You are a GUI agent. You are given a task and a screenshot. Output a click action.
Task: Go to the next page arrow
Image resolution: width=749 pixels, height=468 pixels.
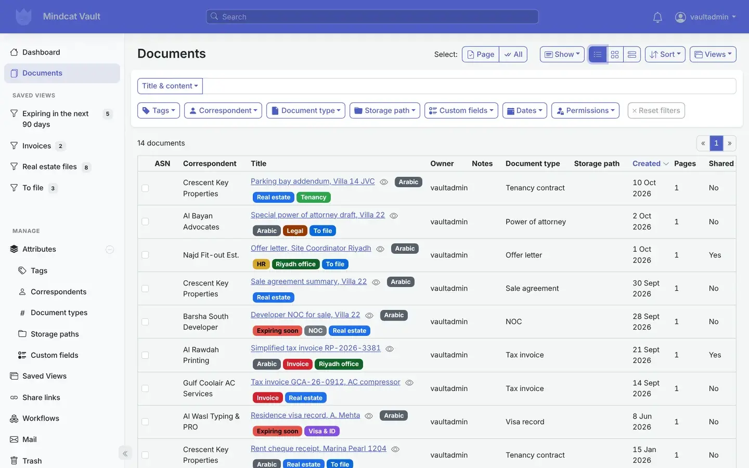pos(730,143)
